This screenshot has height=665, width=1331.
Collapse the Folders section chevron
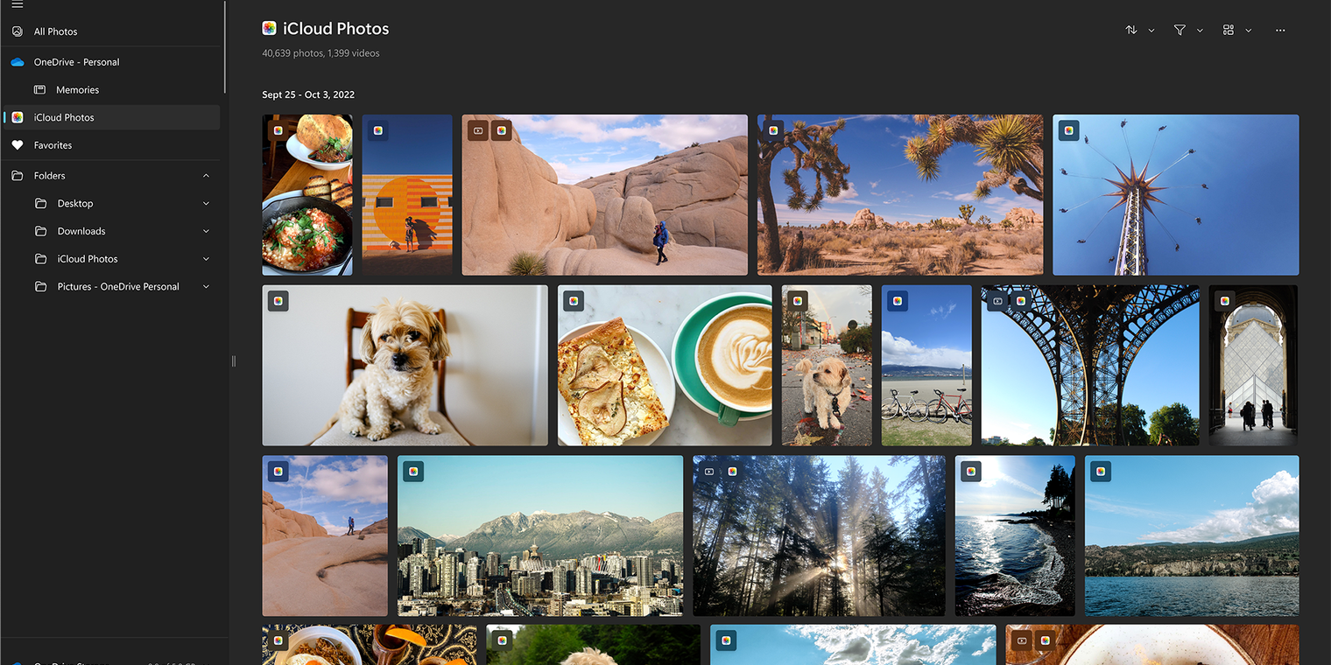pos(207,176)
